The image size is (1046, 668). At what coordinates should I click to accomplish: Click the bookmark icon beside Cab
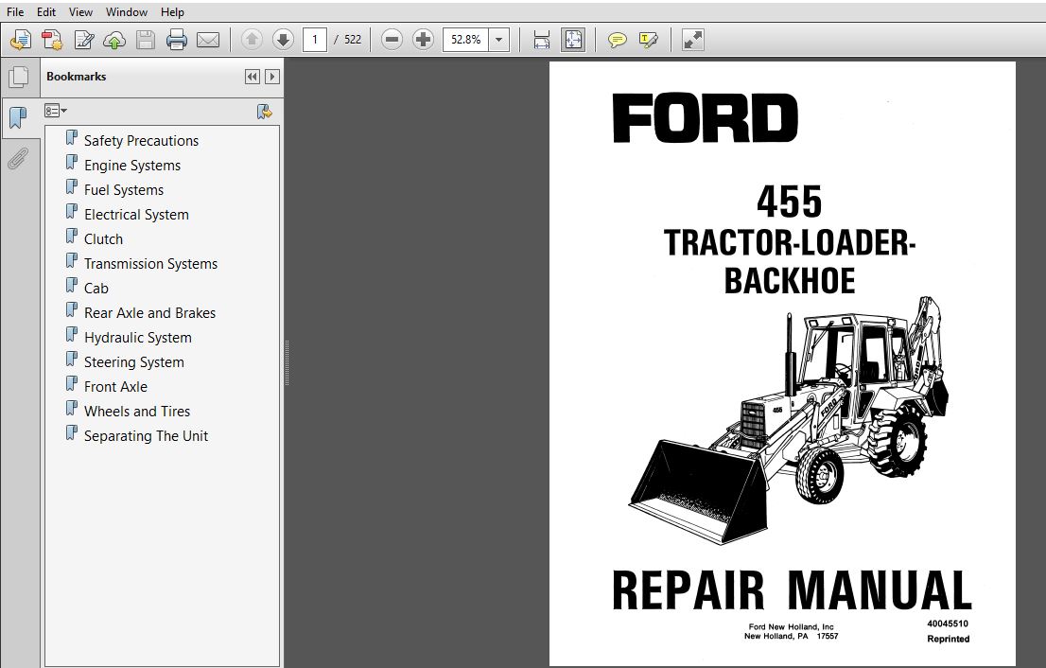[x=71, y=286]
